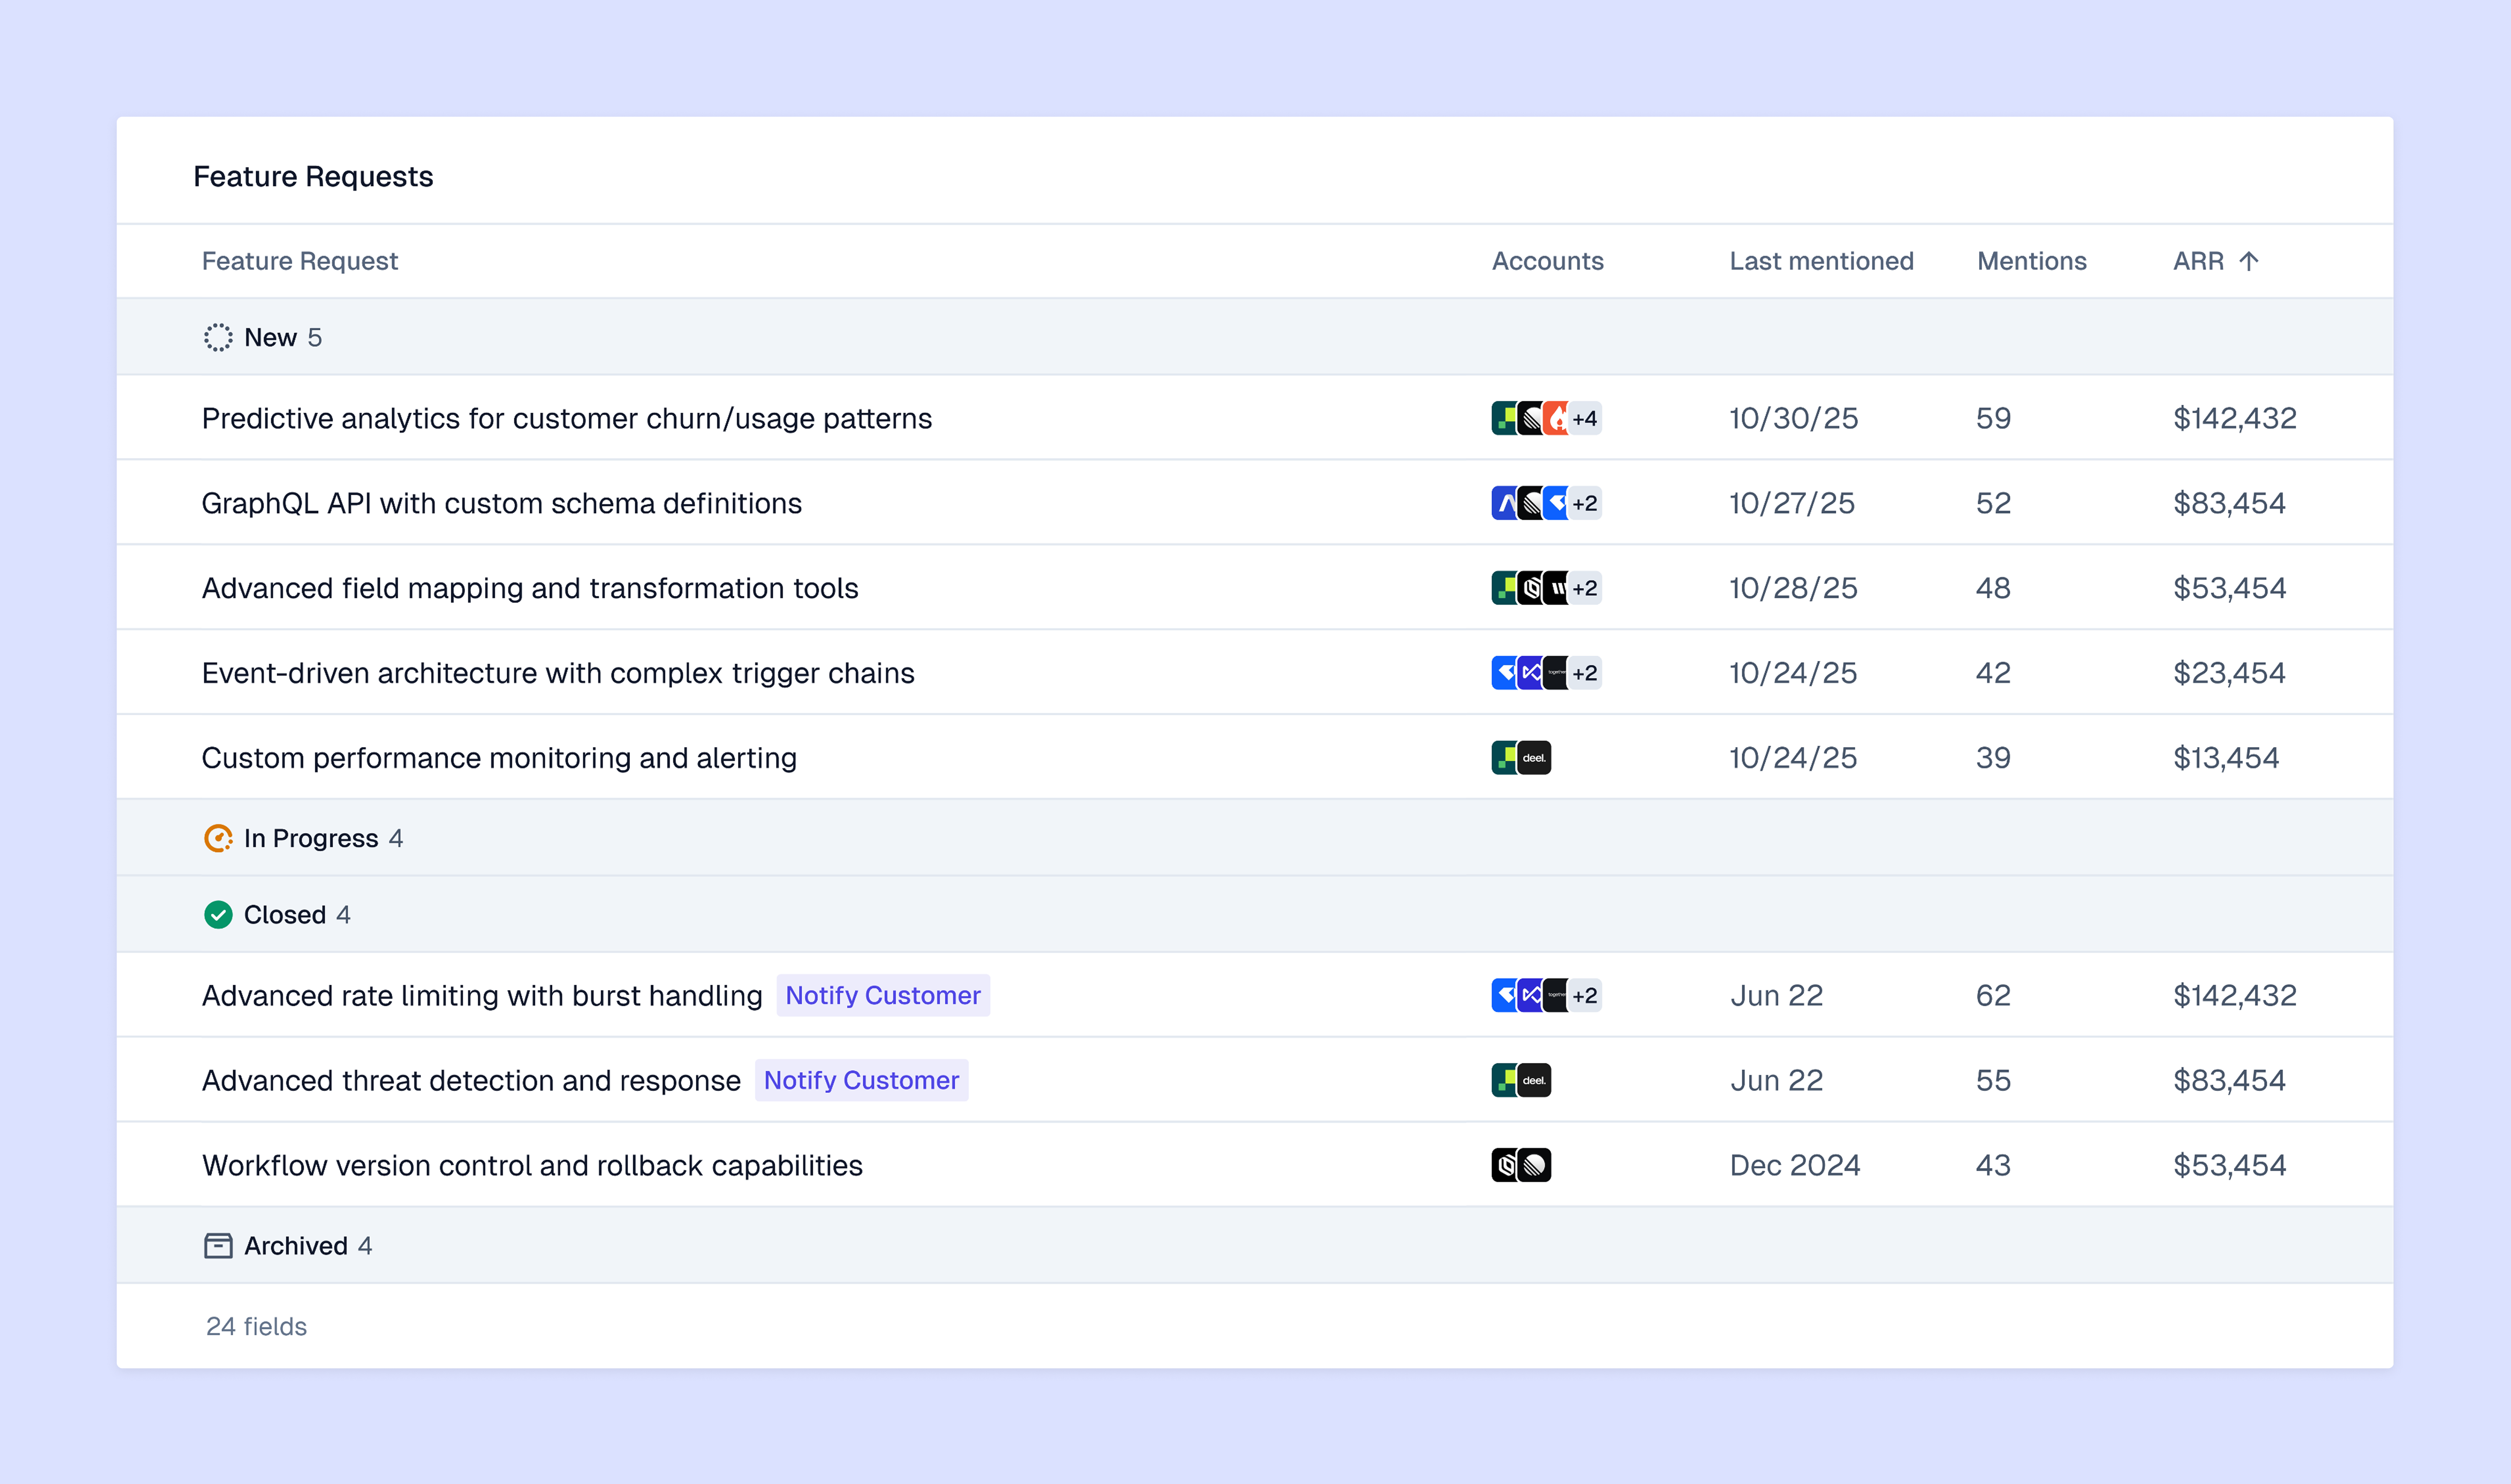Click the orange In Progress status icon

click(218, 838)
